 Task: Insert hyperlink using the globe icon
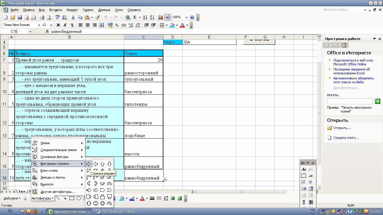pyautogui.click(x=128, y=17)
